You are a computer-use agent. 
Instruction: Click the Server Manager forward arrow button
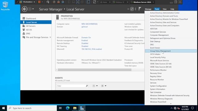pos(30,9)
